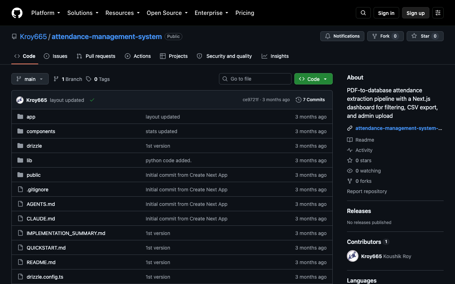Image resolution: width=455 pixels, height=284 pixels.
Task: Switch to the Pull requests tab
Action: 96,56
